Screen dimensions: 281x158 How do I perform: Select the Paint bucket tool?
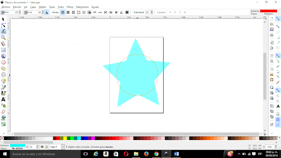pos(3,118)
